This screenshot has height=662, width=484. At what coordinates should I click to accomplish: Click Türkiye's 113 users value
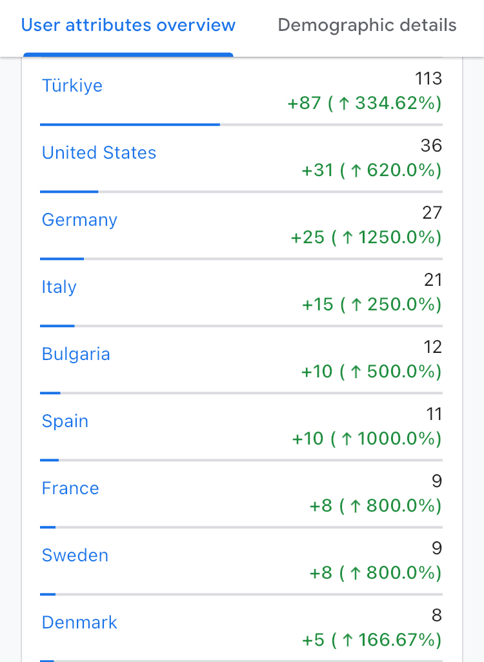[x=429, y=79]
